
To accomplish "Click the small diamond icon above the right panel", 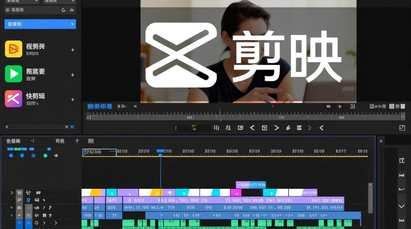I will 381,141.
